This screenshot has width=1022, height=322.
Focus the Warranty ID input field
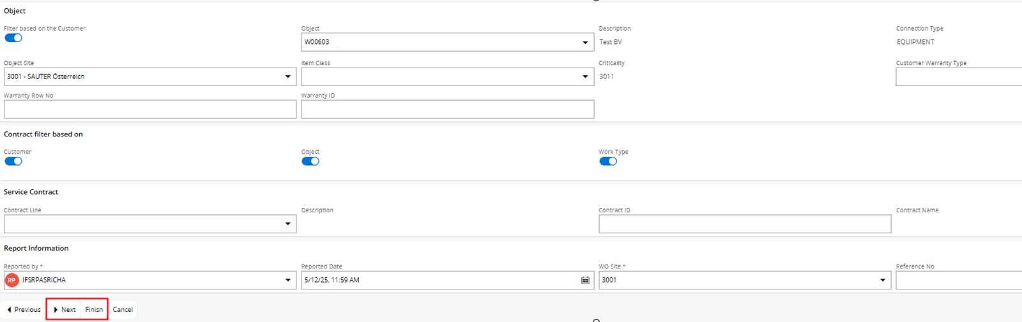pos(448,109)
